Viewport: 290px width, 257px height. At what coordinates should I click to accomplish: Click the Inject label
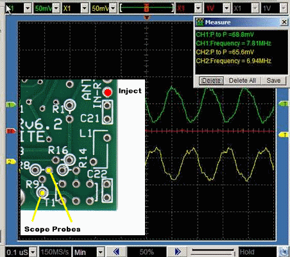[130, 91]
